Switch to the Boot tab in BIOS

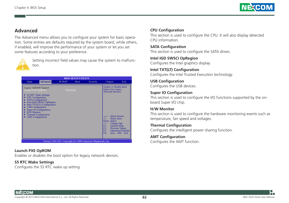[78, 82]
